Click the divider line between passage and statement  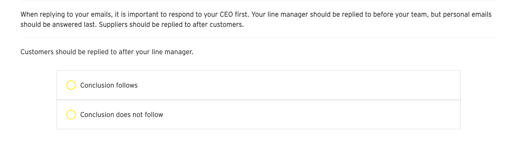[258, 38]
